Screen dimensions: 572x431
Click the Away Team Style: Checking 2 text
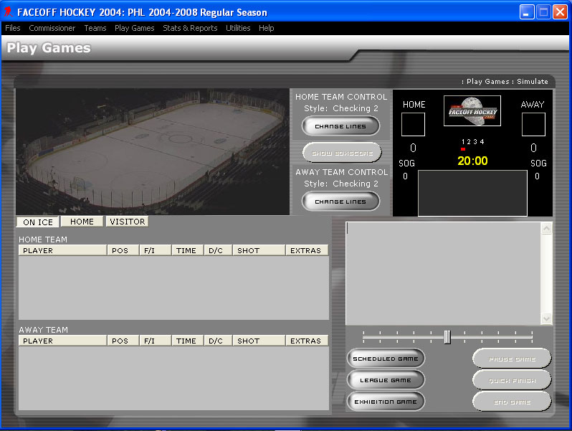[x=341, y=184]
